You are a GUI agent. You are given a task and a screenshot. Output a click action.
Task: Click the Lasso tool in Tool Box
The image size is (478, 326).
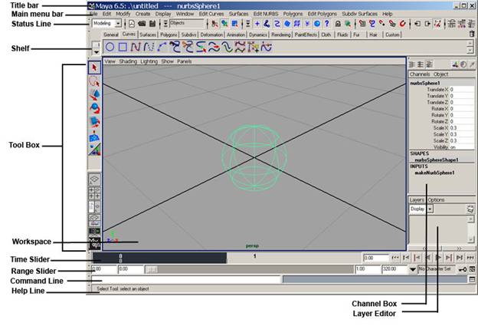click(x=94, y=81)
